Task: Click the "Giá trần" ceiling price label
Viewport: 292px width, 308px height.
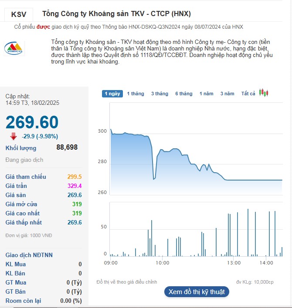Action: [17, 186]
